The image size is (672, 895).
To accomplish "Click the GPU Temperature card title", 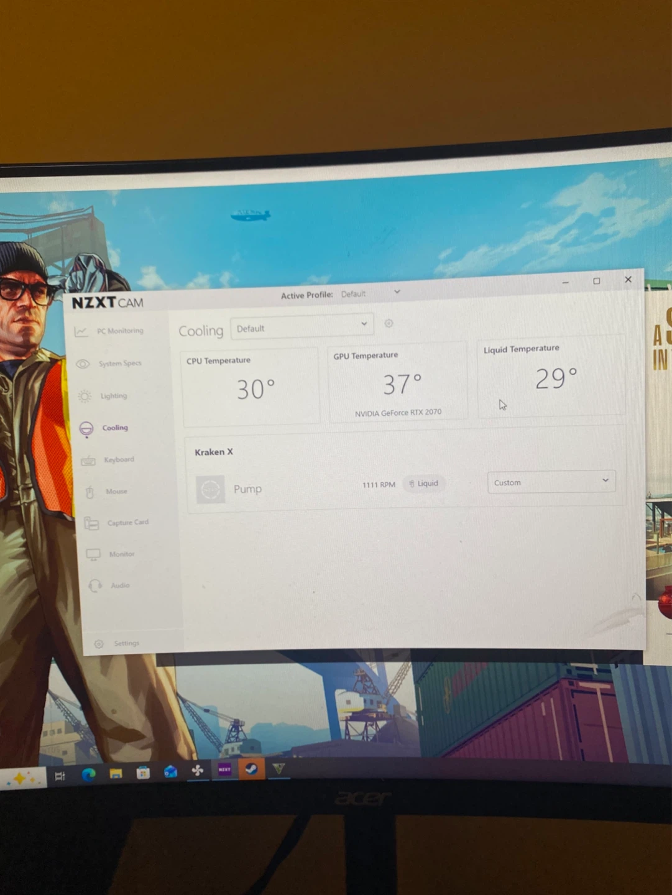I will pyautogui.click(x=366, y=356).
